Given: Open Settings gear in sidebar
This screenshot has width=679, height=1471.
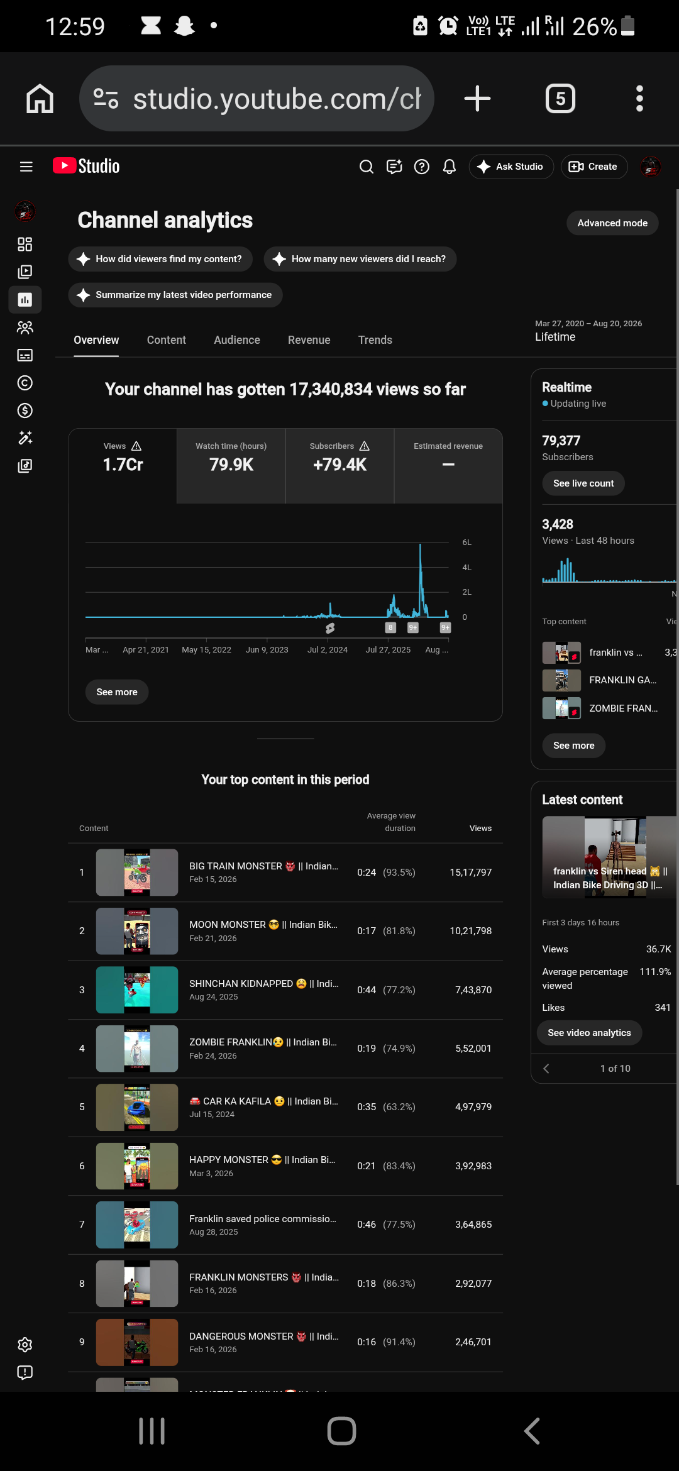Looking at the screenshot, I should pos(25,1345).
